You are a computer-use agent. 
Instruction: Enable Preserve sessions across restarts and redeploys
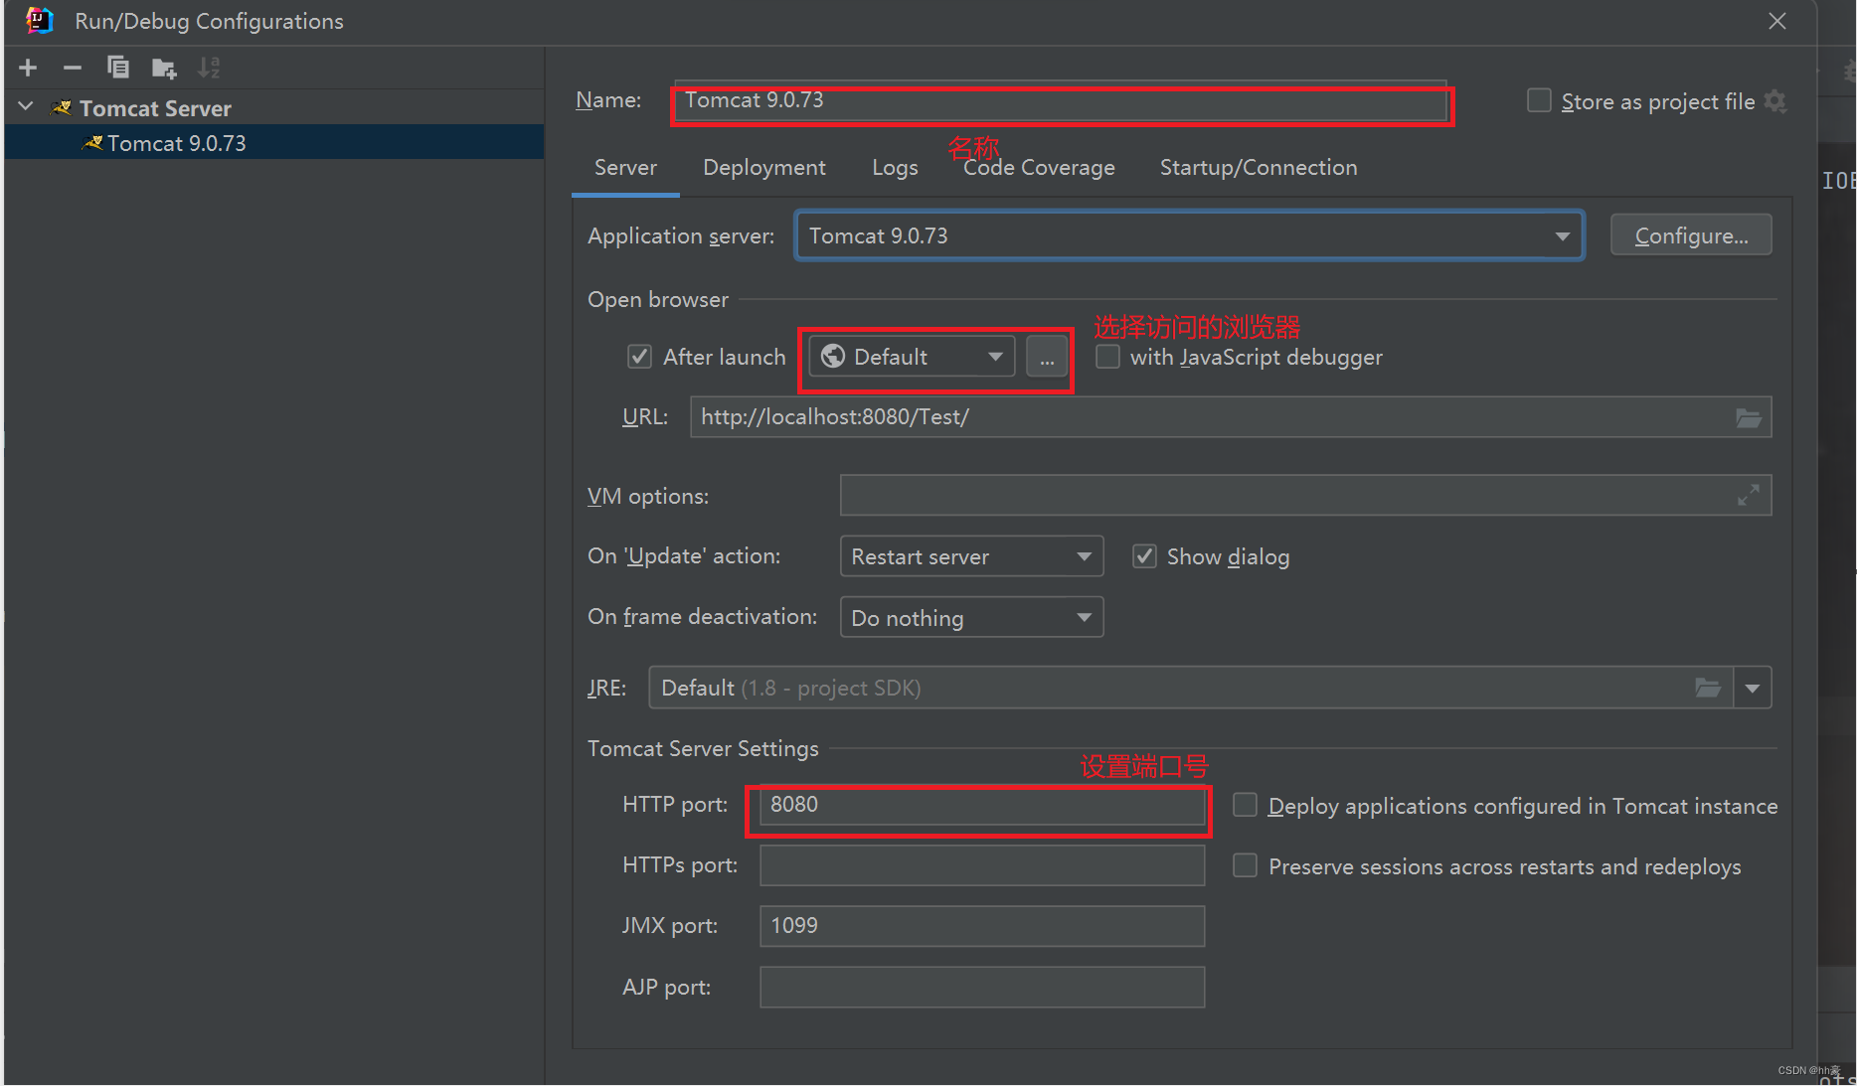(x=1245, y=866)
